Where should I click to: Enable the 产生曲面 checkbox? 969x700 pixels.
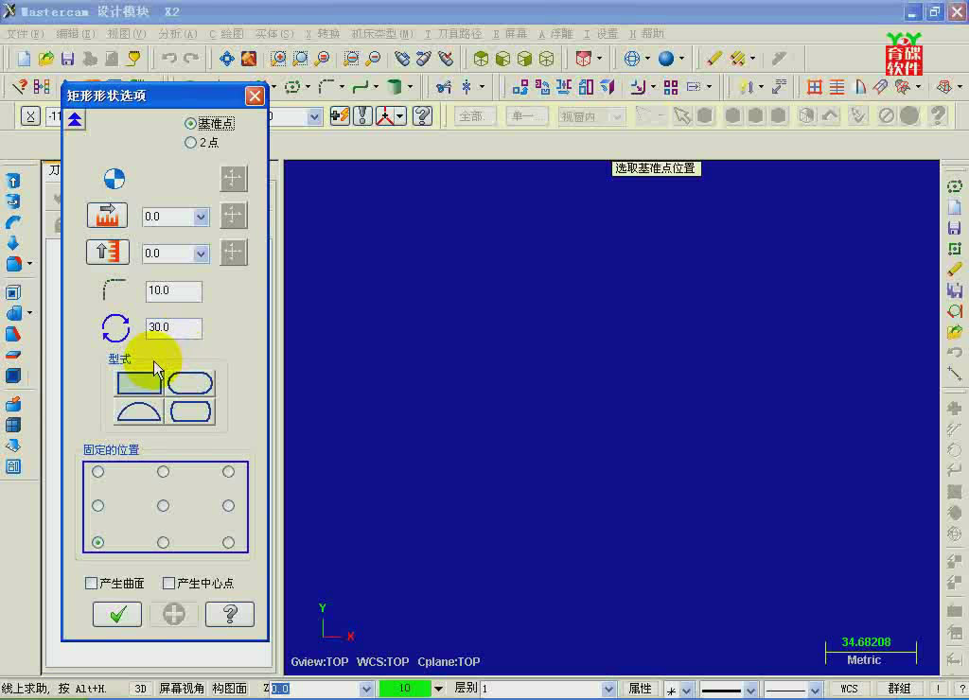coord(91,583)
